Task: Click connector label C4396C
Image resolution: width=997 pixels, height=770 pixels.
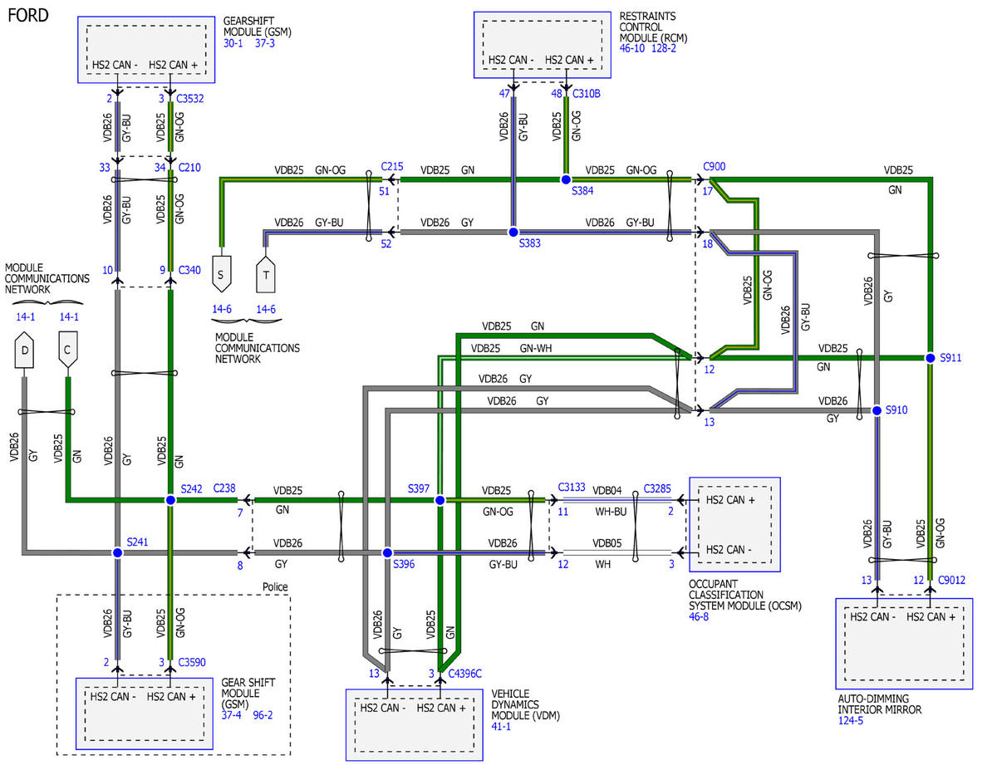Action: tap(465, 674)
